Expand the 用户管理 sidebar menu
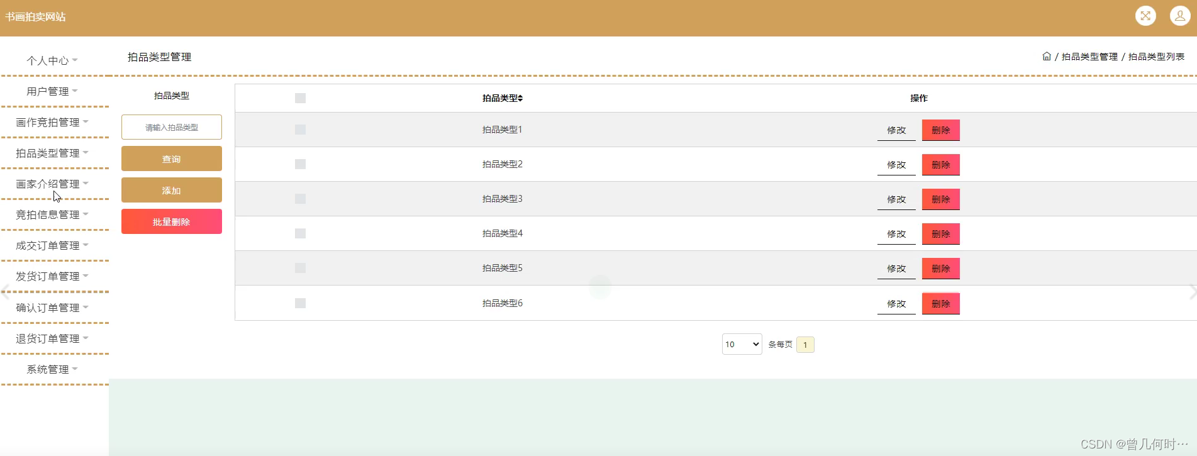Screen dimensions: 1197x456 click(52, 91)
